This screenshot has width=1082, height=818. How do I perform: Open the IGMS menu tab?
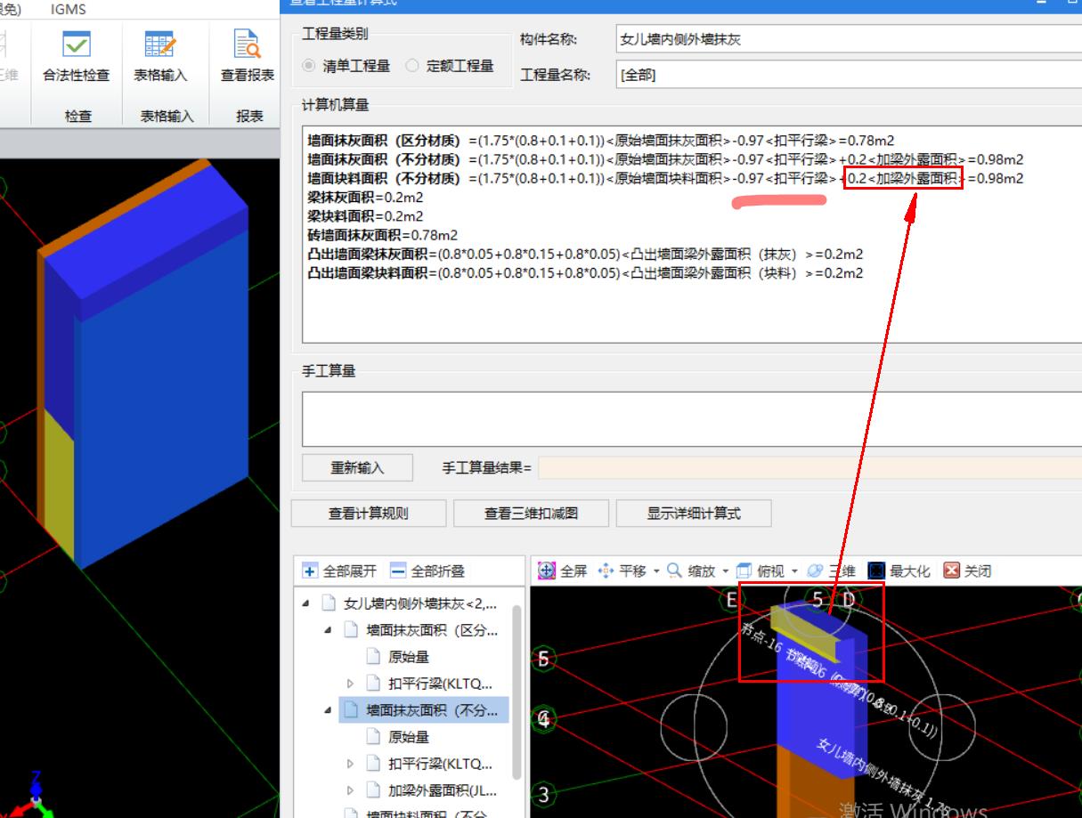pos(69,9)
